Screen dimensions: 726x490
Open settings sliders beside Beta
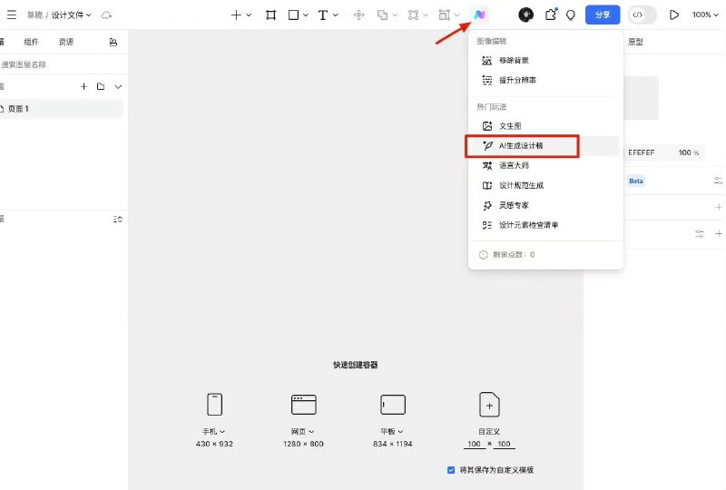pyautogui.click(x=718, y=181)
